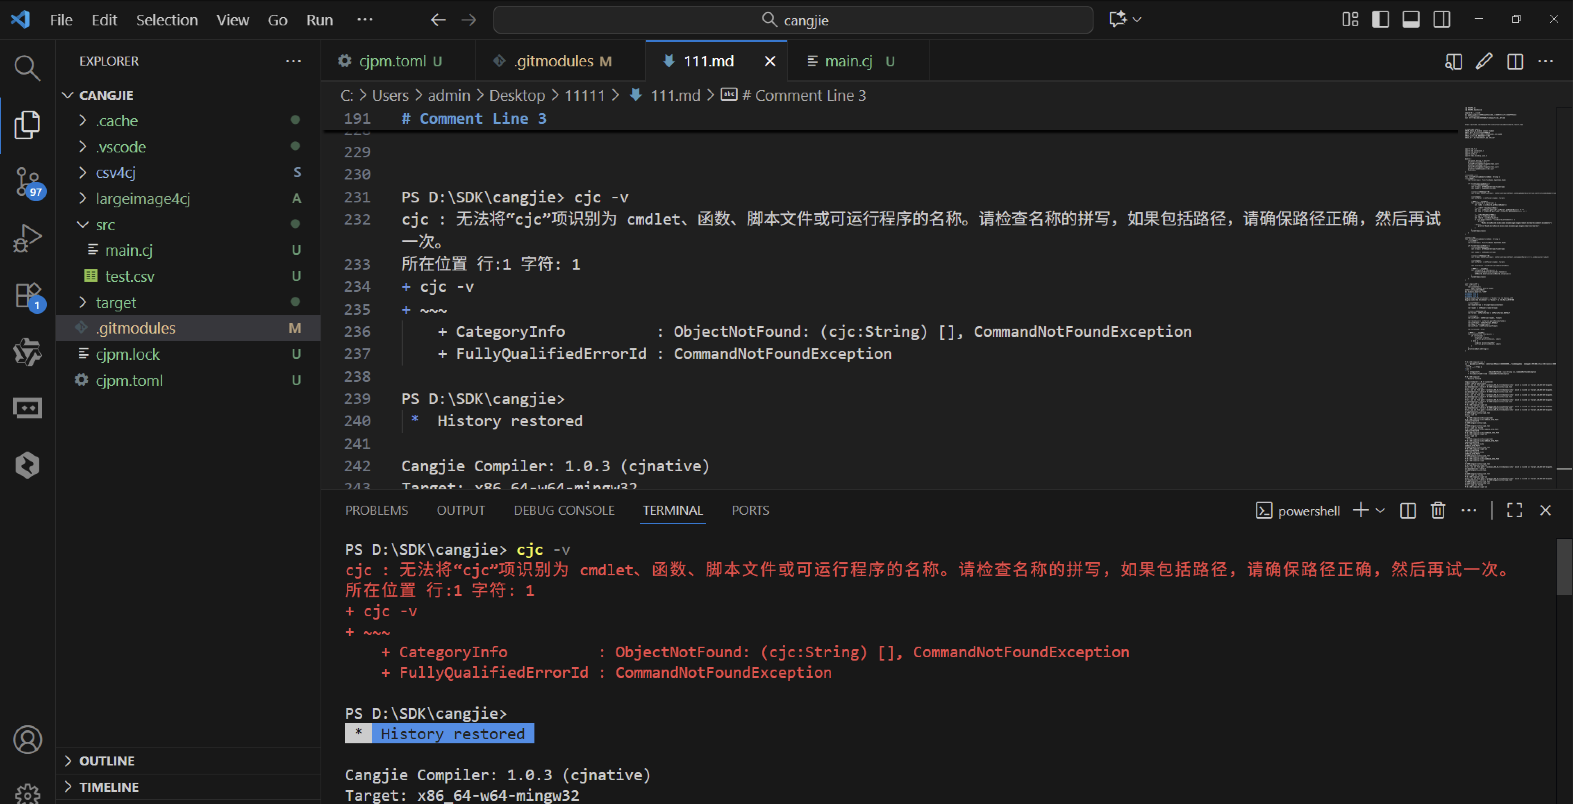Open preview to the side for 111.md
Image resolution: width=1573 pixels, height=804 pixels.
click(1453, 61)
